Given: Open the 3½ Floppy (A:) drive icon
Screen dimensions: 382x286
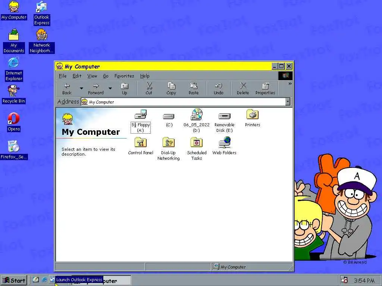Looking at the screenshot, I should tap(141, 121).
